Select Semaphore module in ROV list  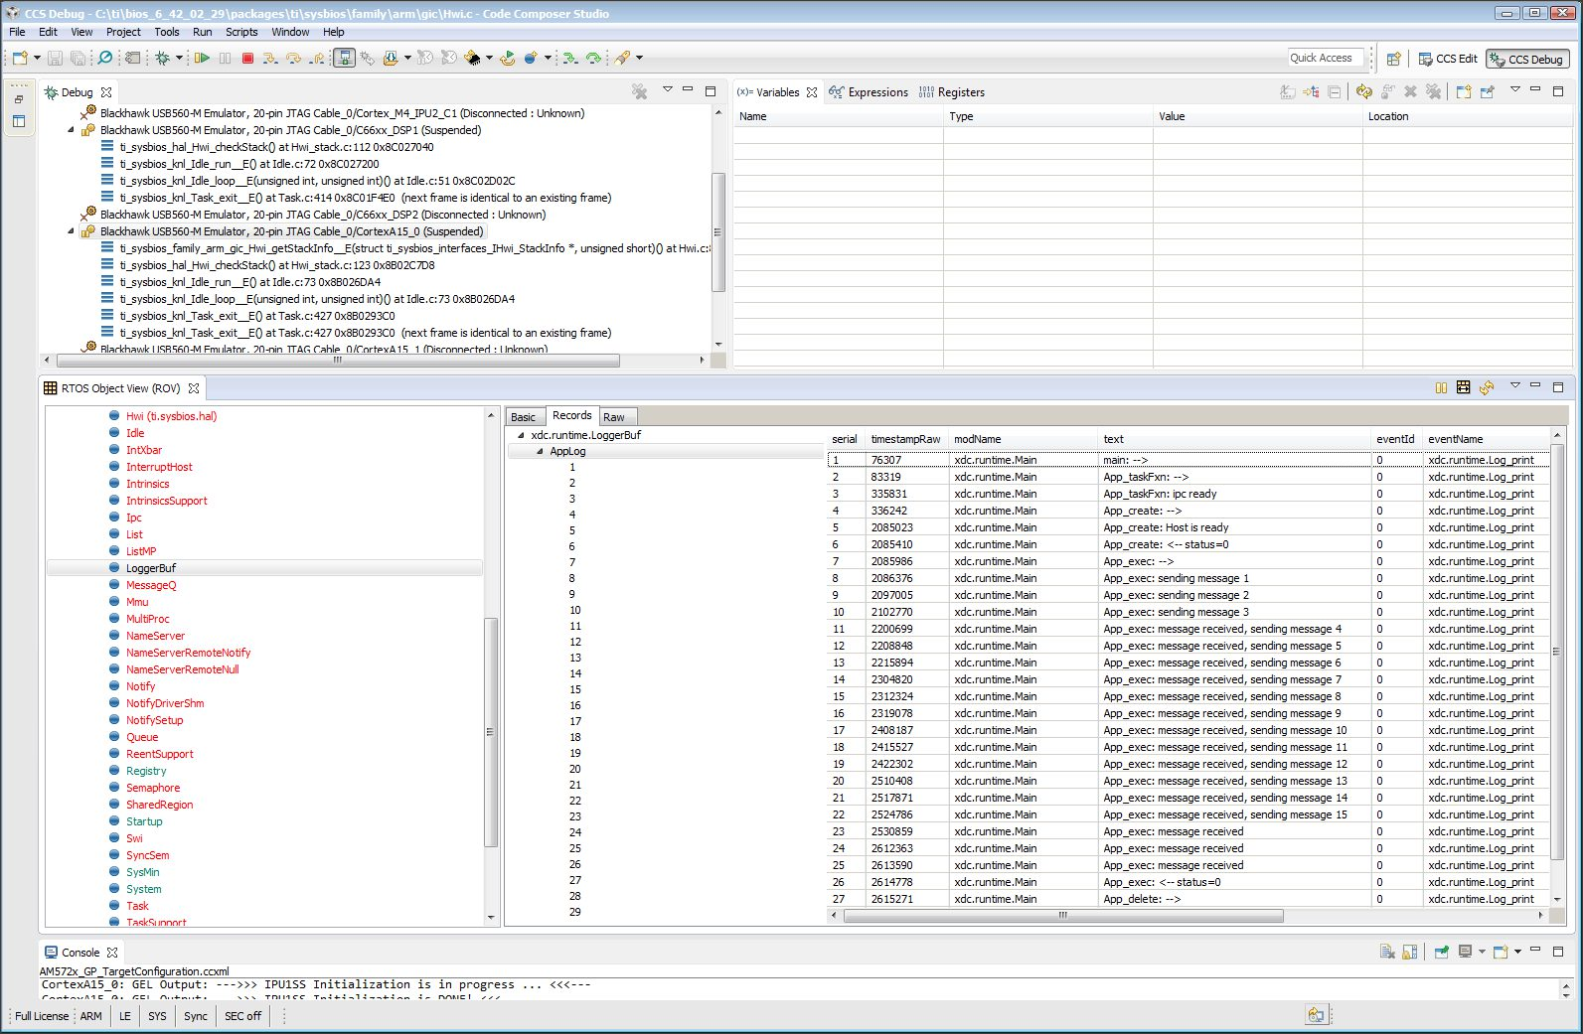pos(153,788)
